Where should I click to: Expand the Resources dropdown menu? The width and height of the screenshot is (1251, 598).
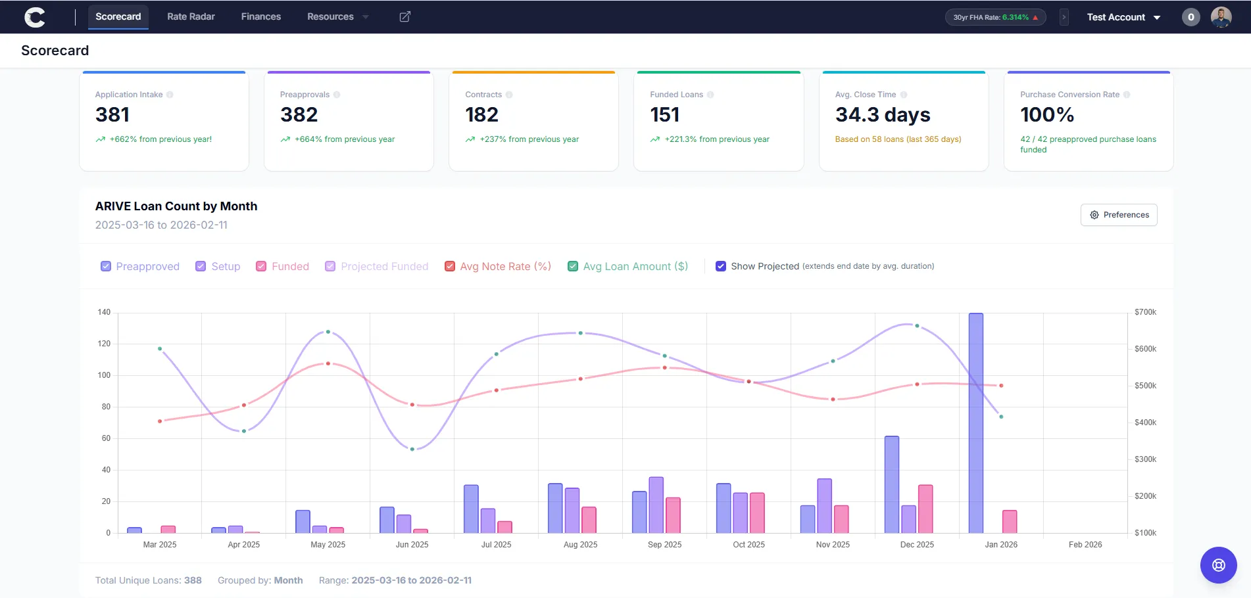(x=338, y=16)
